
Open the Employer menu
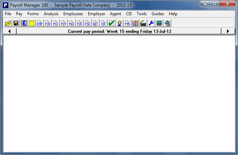tap(97, 14)
